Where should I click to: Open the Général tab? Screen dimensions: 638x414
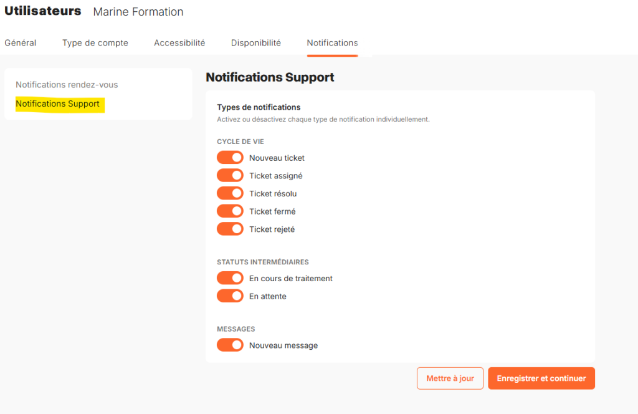click(21, 43)
